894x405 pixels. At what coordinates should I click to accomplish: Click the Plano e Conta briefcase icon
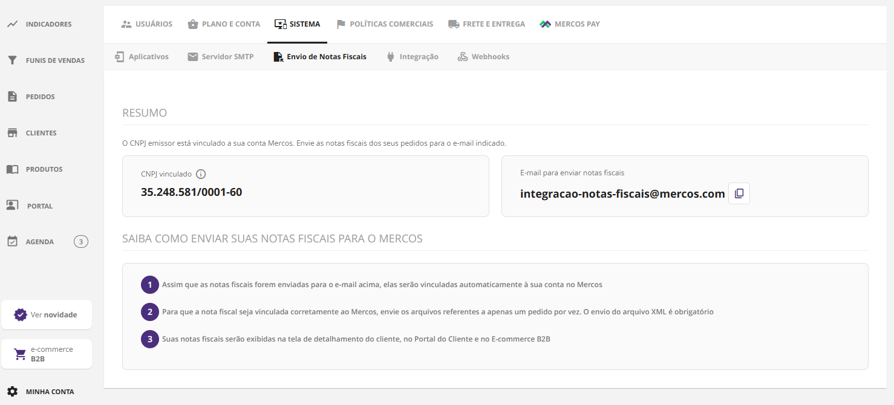coord(193,24)
